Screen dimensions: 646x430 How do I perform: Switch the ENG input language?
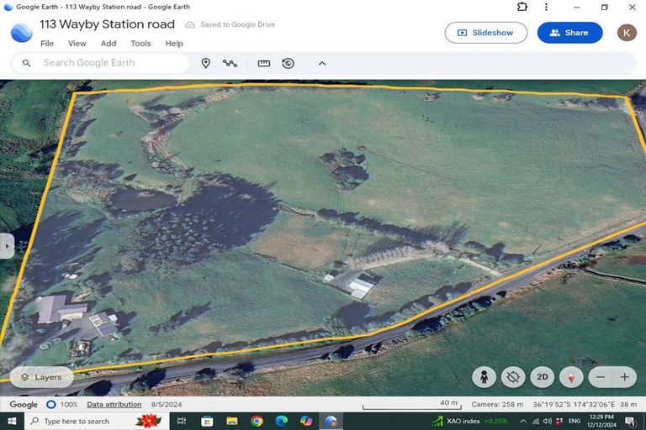tap(575, 422)
